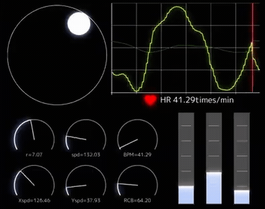Select the r=7.07 dial gauge
The height and width of the screenshot is (209, 265).
pyautogui.click(x=34, y=134)
